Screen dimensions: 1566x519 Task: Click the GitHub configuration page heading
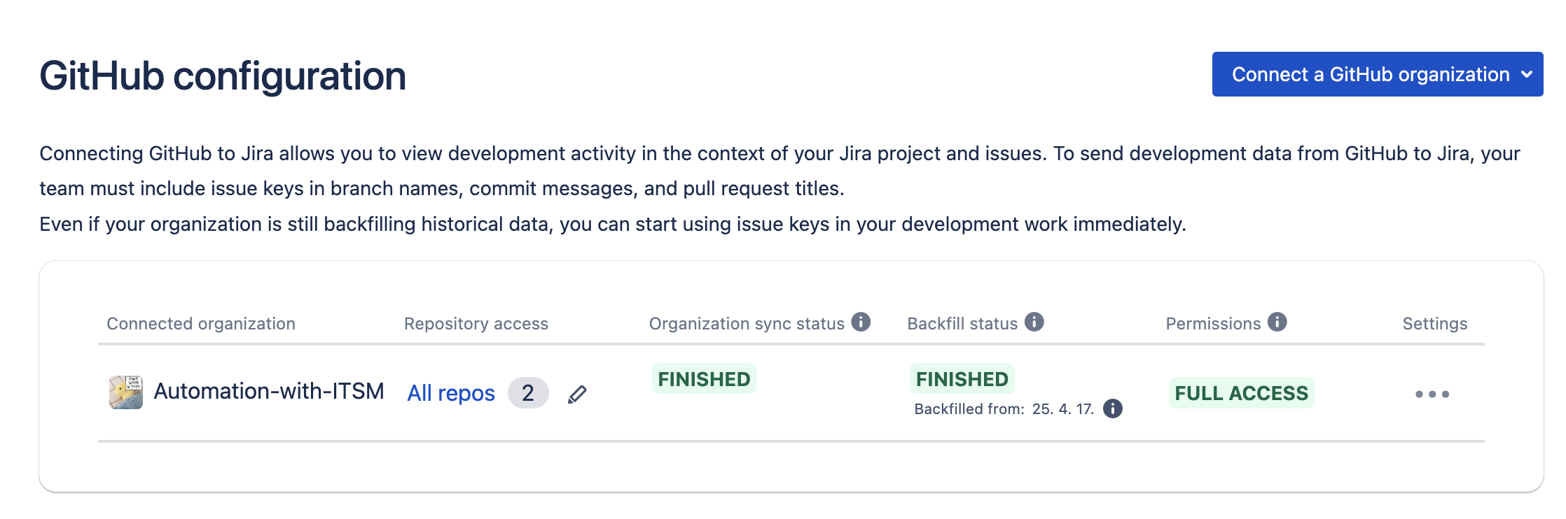[x=223, y=76]
